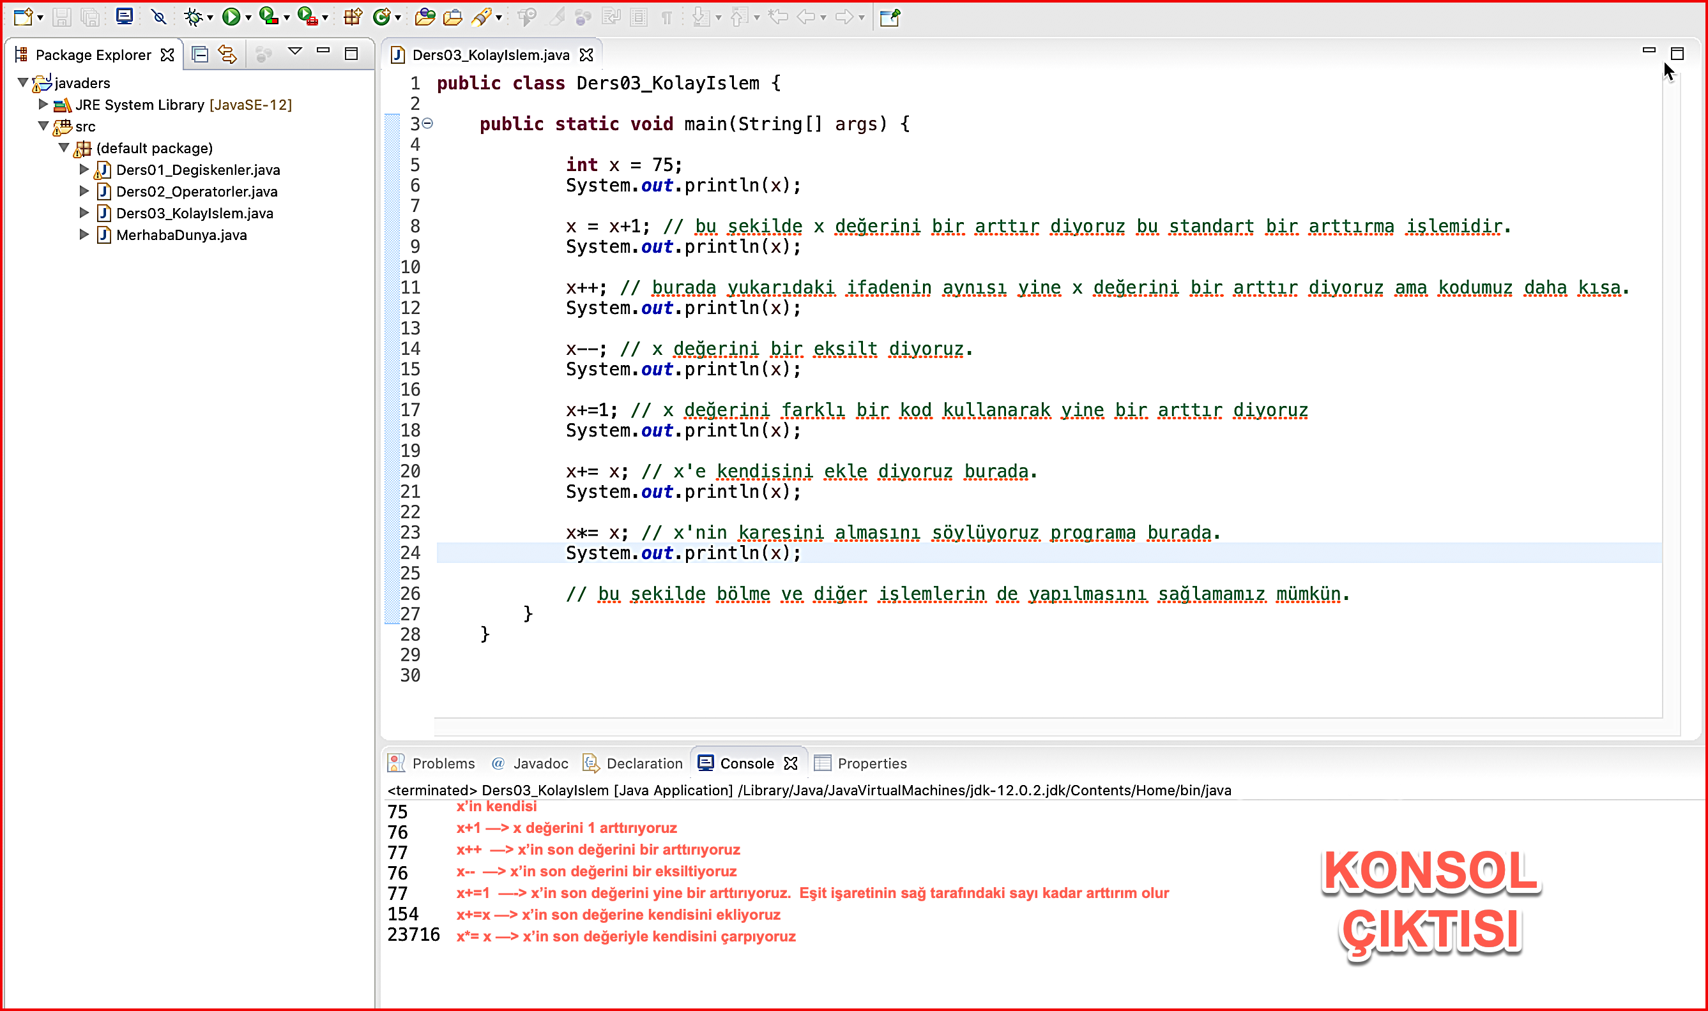Click the Package Explorer tab title

93,55
